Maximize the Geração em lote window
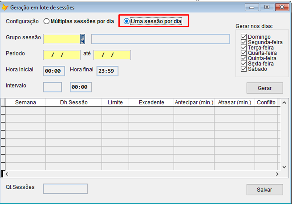 pyautogui.click(x=267, y=7)
